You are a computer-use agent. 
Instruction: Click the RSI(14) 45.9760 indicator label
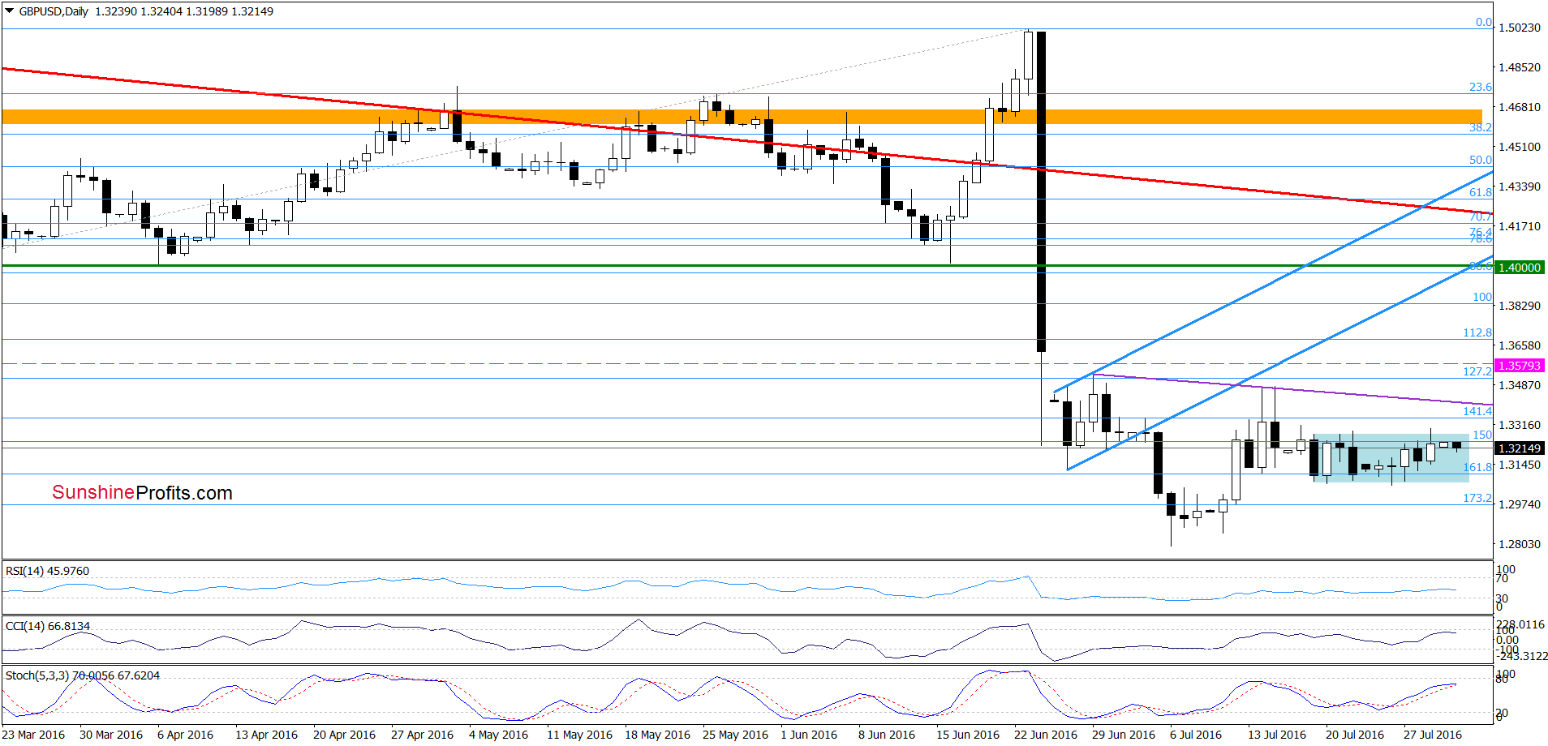click(x=47, y=571)
